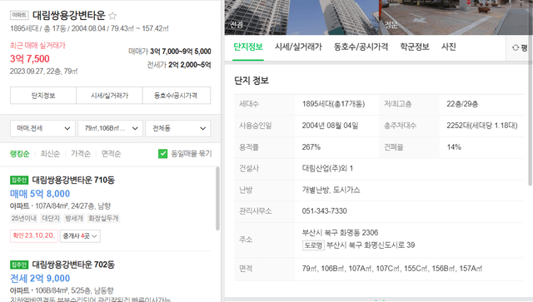The image size is (533, 302).
Task: Switch to the 단지정보 tab
Action: point(248,47)
